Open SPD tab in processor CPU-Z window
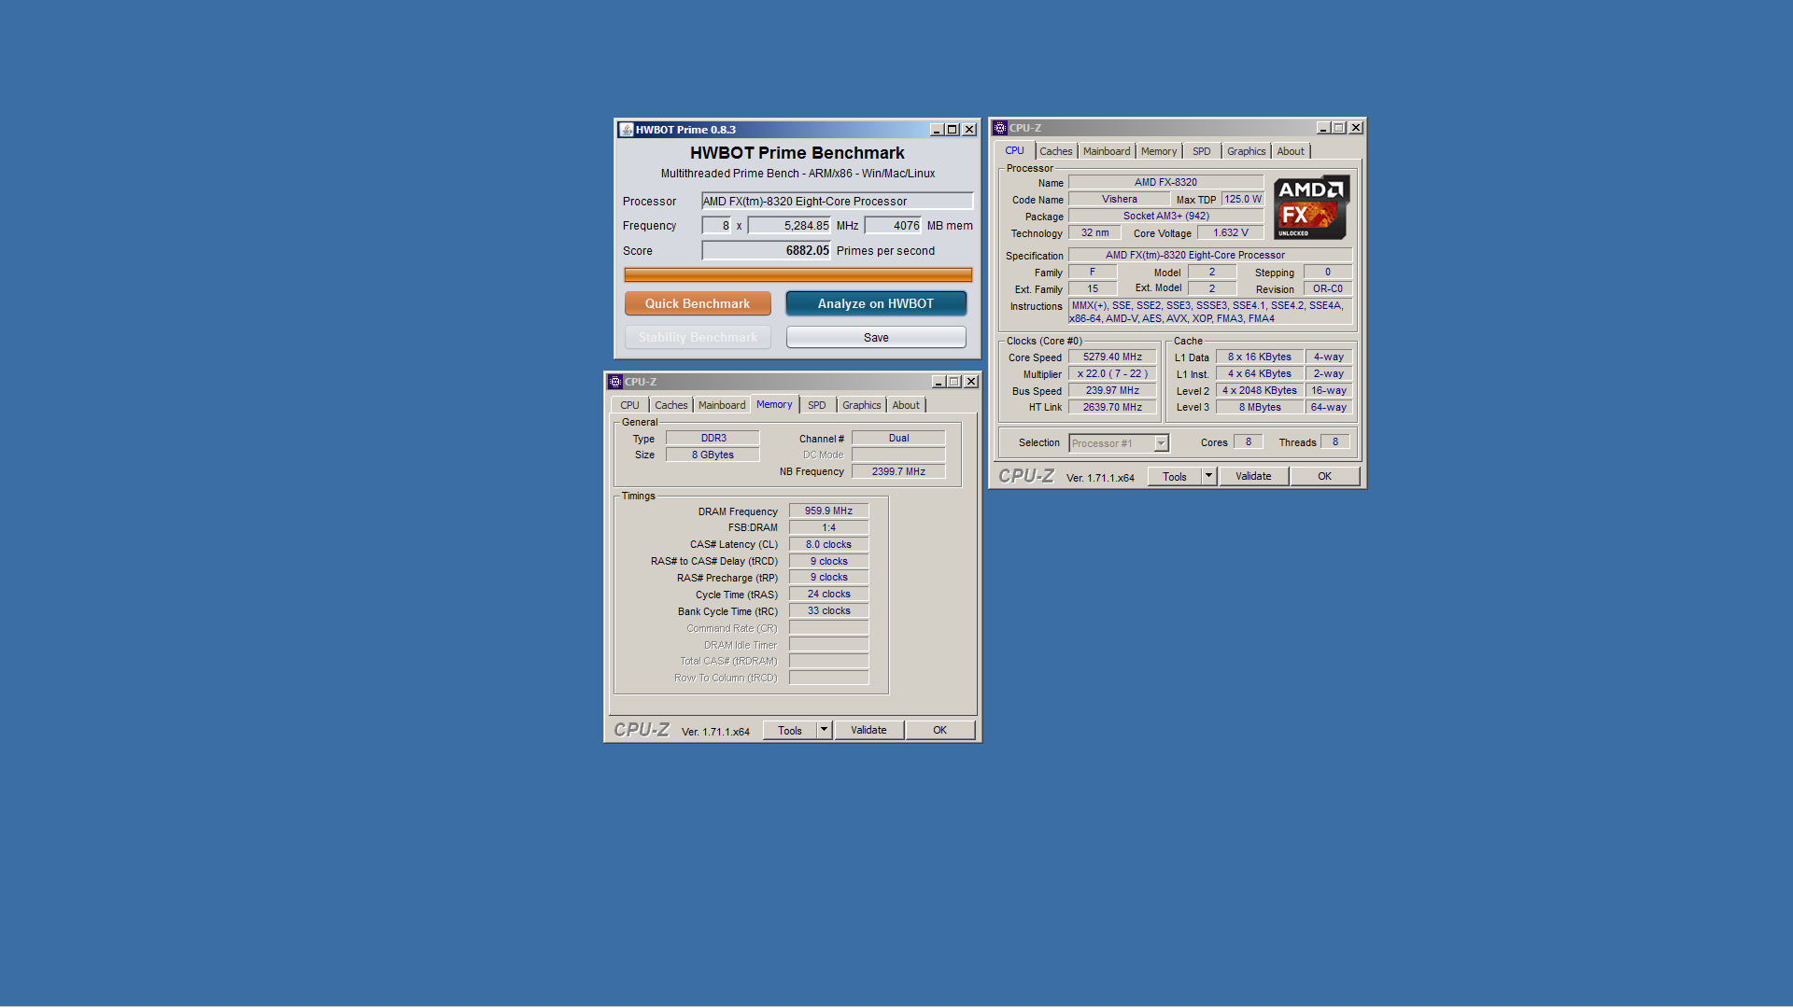Viewport: 1793px width, 1008px height. tap(1202, 151)
